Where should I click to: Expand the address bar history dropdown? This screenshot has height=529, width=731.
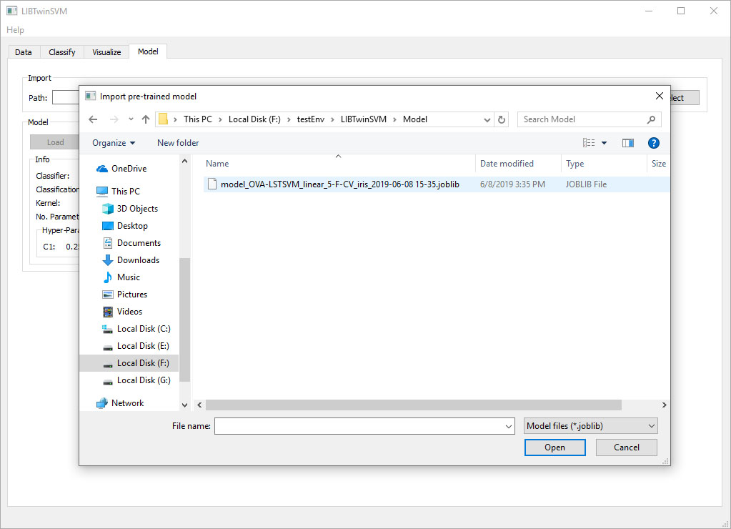coord(487,119)
